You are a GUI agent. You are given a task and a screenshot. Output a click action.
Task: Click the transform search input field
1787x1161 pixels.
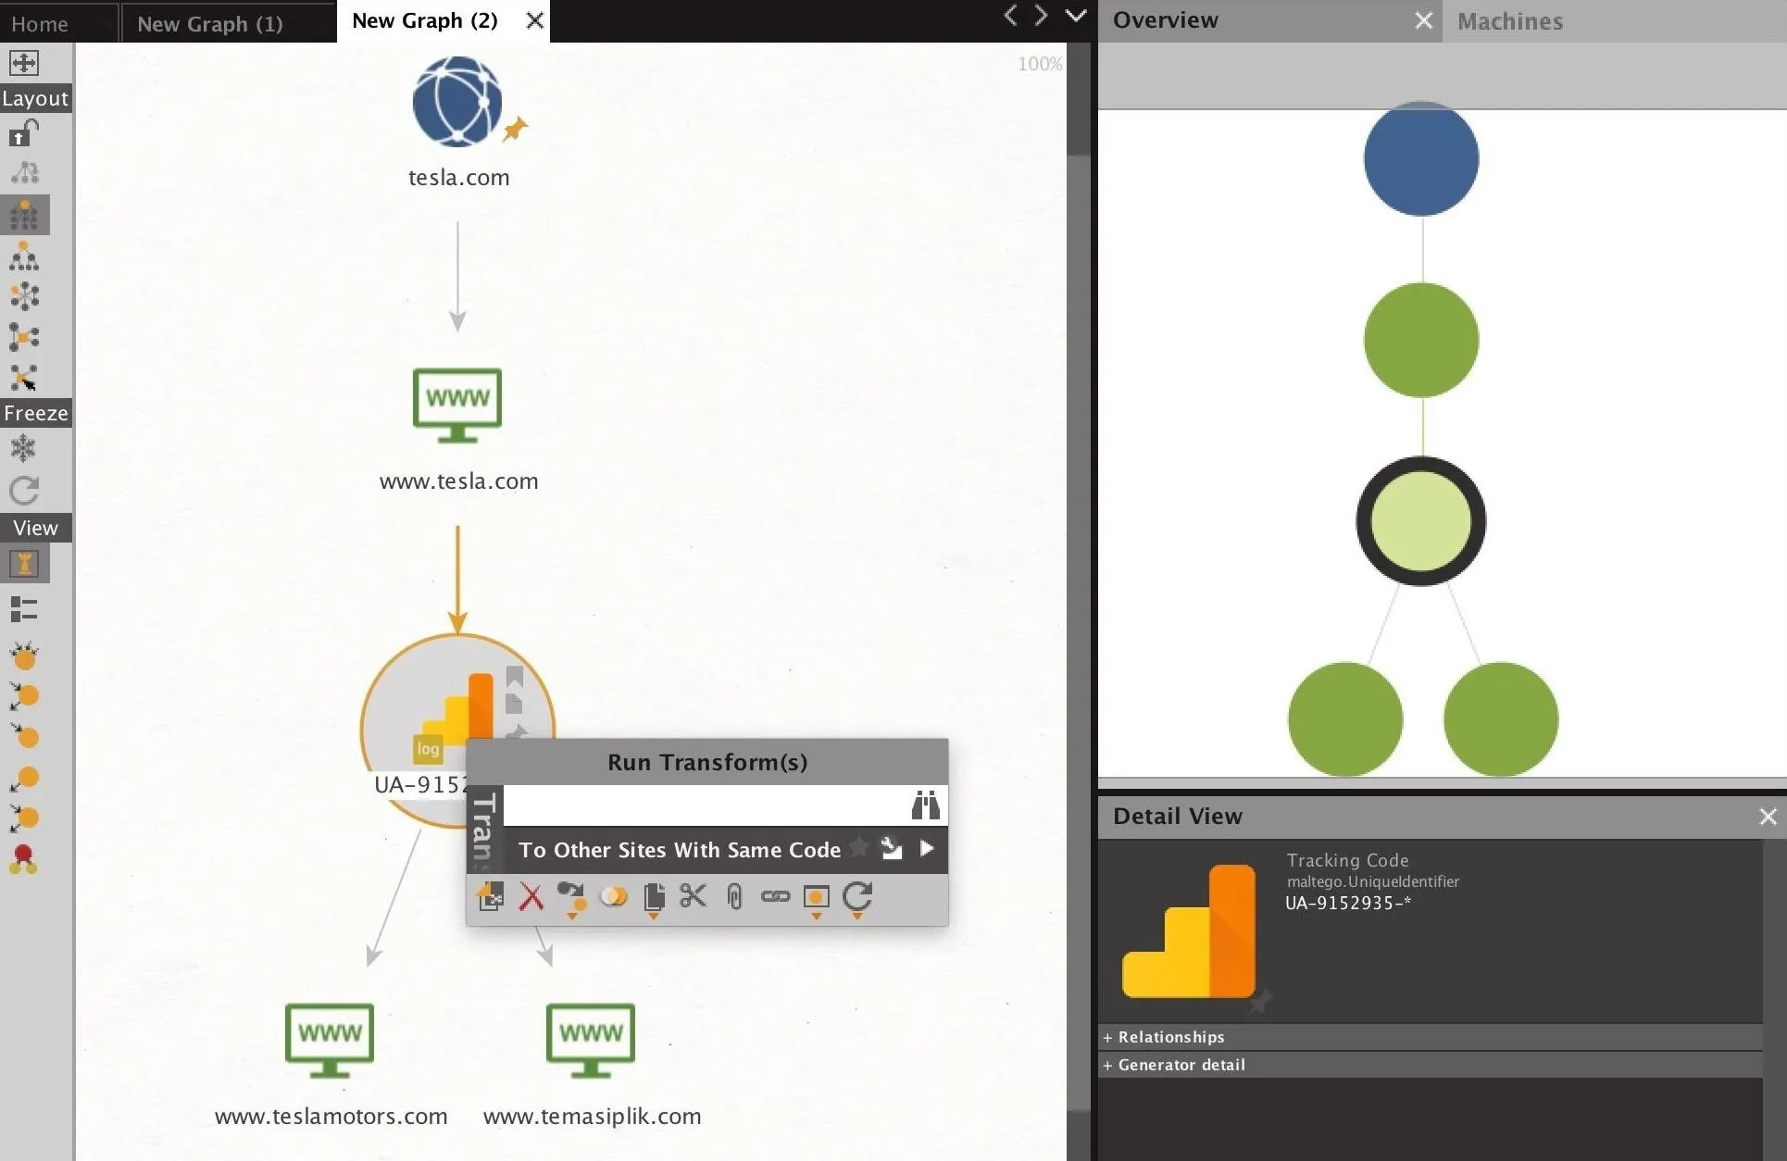706,805
